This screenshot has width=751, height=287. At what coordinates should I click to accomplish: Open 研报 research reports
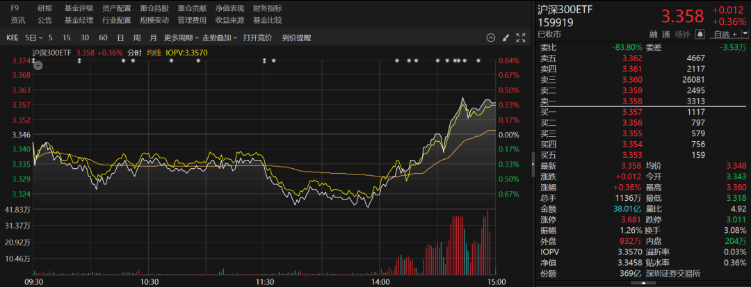[45, 8]
